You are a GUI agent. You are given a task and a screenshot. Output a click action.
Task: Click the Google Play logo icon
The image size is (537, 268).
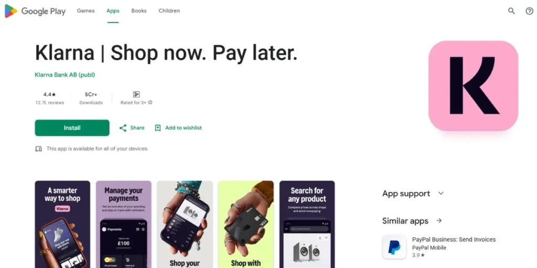[10, 11]
